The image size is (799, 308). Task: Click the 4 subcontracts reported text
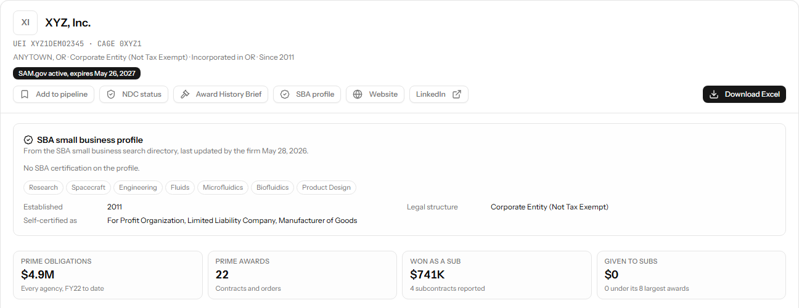tap(448, 288)
